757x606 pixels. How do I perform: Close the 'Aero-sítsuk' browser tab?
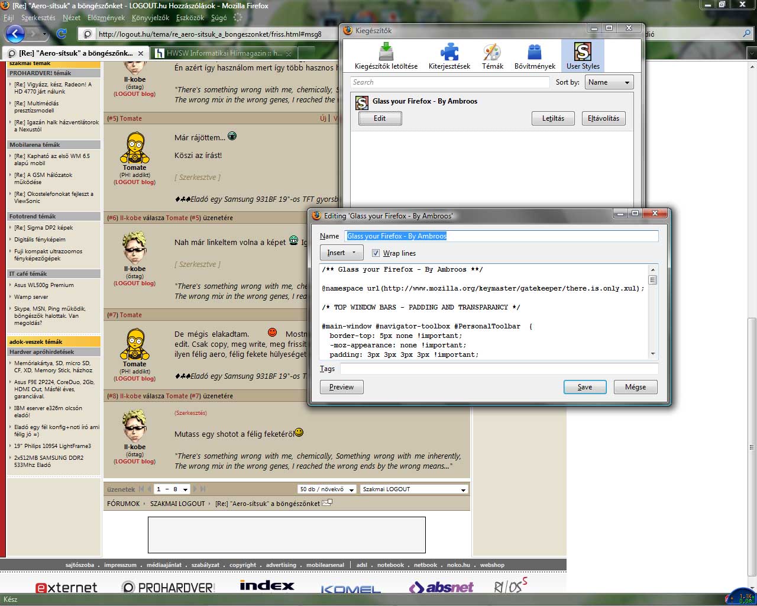pos(140,53)
